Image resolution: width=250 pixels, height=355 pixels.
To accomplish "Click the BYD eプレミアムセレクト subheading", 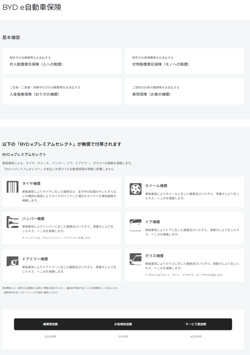I will coord(24,155).
